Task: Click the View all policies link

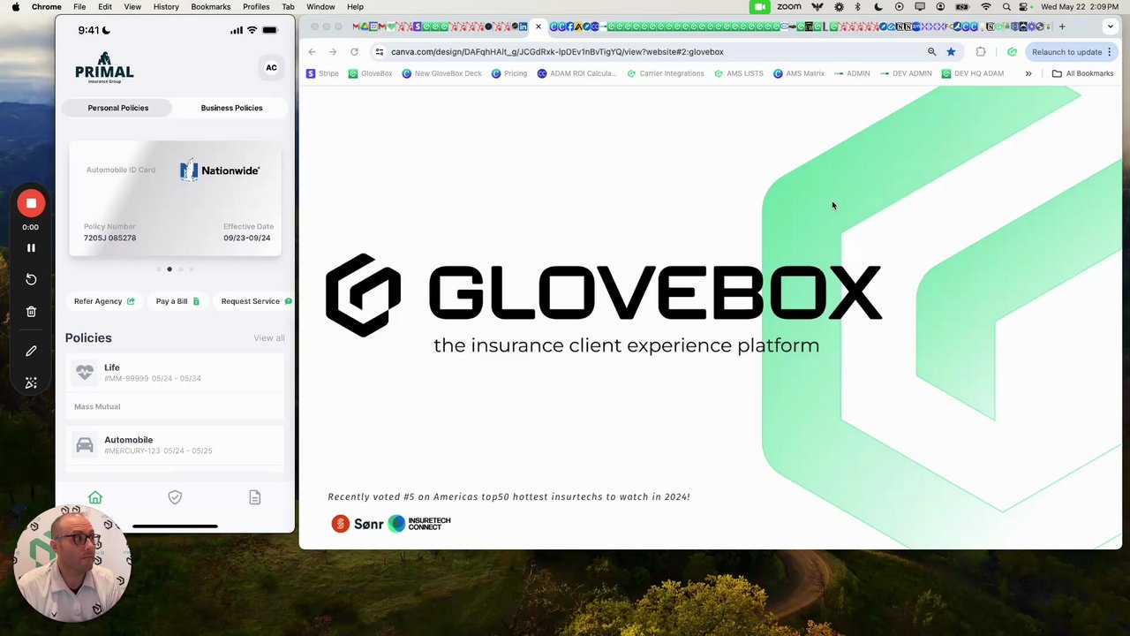Action: [269, 338]
